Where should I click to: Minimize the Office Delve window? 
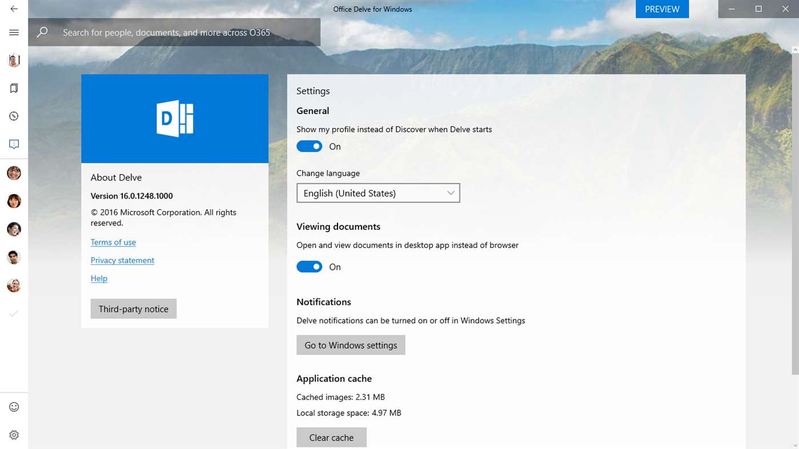tap(732, 9)
